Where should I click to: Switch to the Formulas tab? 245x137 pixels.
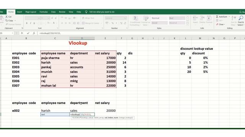click(44, 12)
